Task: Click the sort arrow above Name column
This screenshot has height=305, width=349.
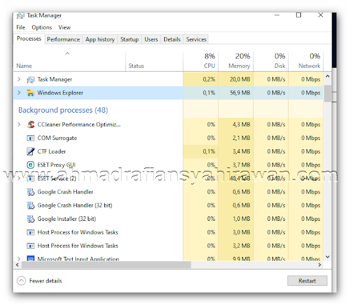Action: coord(68,54)
